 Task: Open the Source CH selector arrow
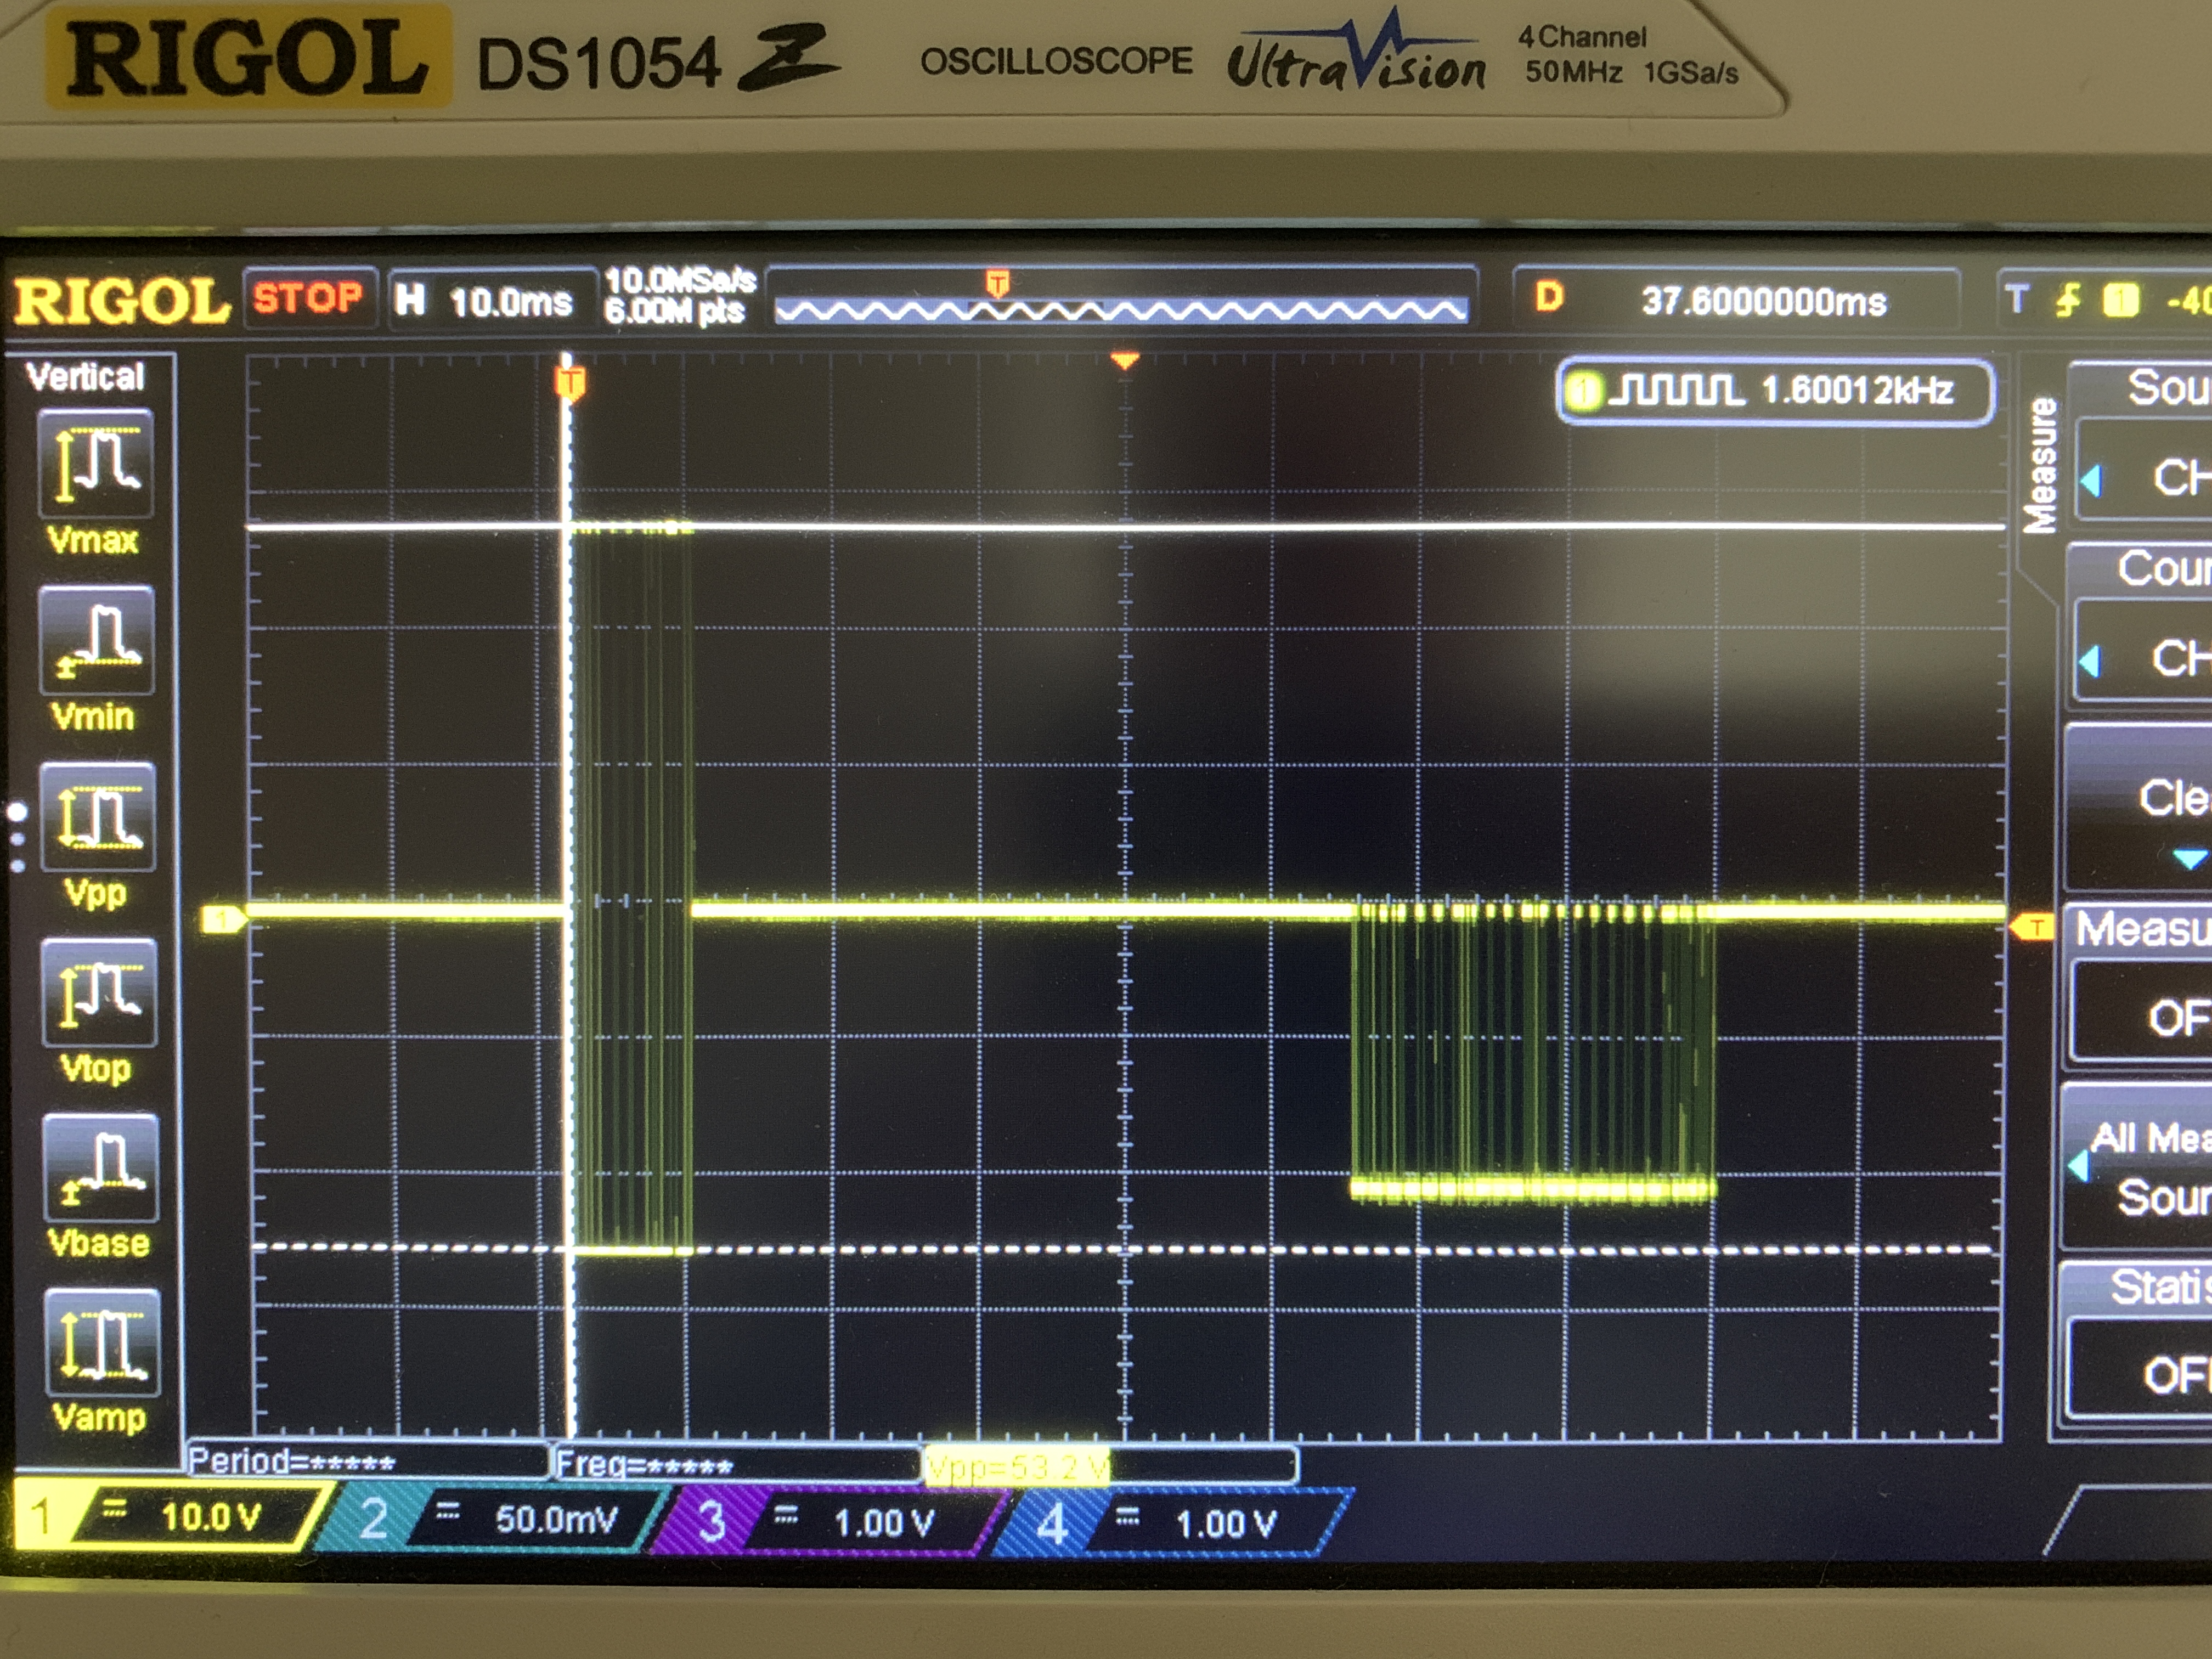point(2090,481)
